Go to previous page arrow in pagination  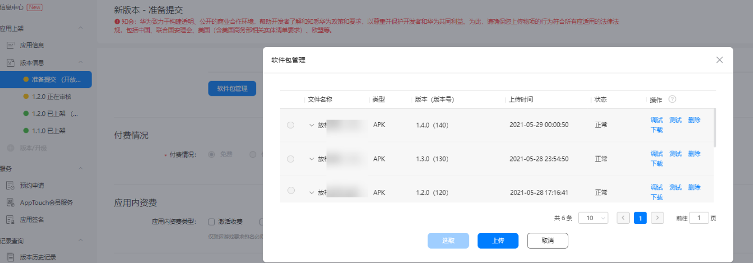623,218
